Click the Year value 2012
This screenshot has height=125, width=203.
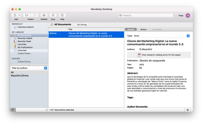point(142,65)
